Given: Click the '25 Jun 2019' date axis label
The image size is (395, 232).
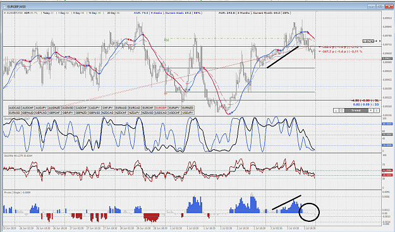Looking at the screenshot, I should (x=9, y=228).
